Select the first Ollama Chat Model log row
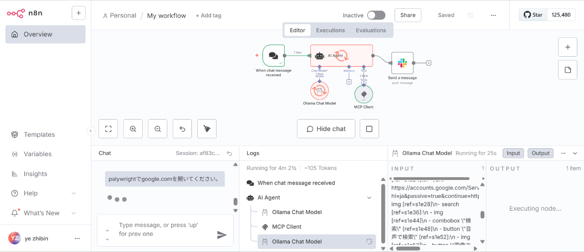Screen dimensions: 584x252 coord(317,212)
